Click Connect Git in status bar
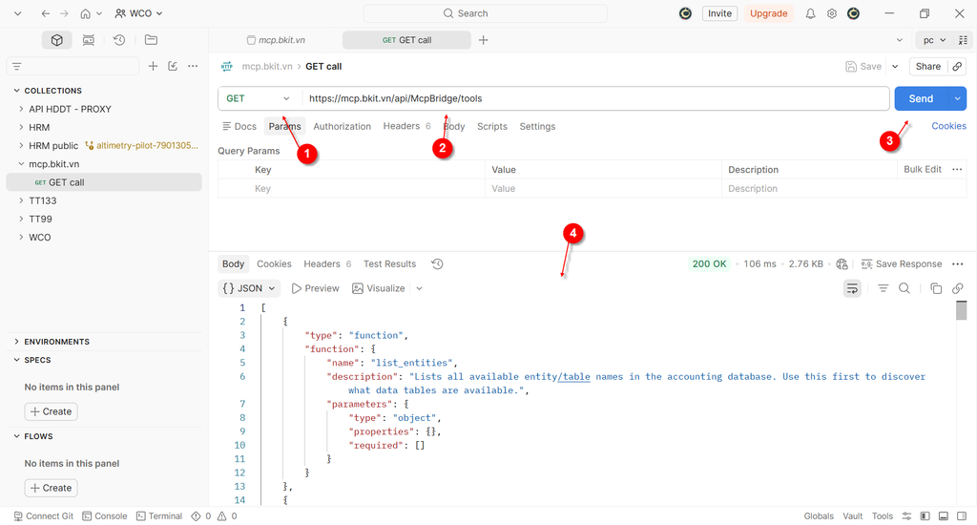 [44, 515]
